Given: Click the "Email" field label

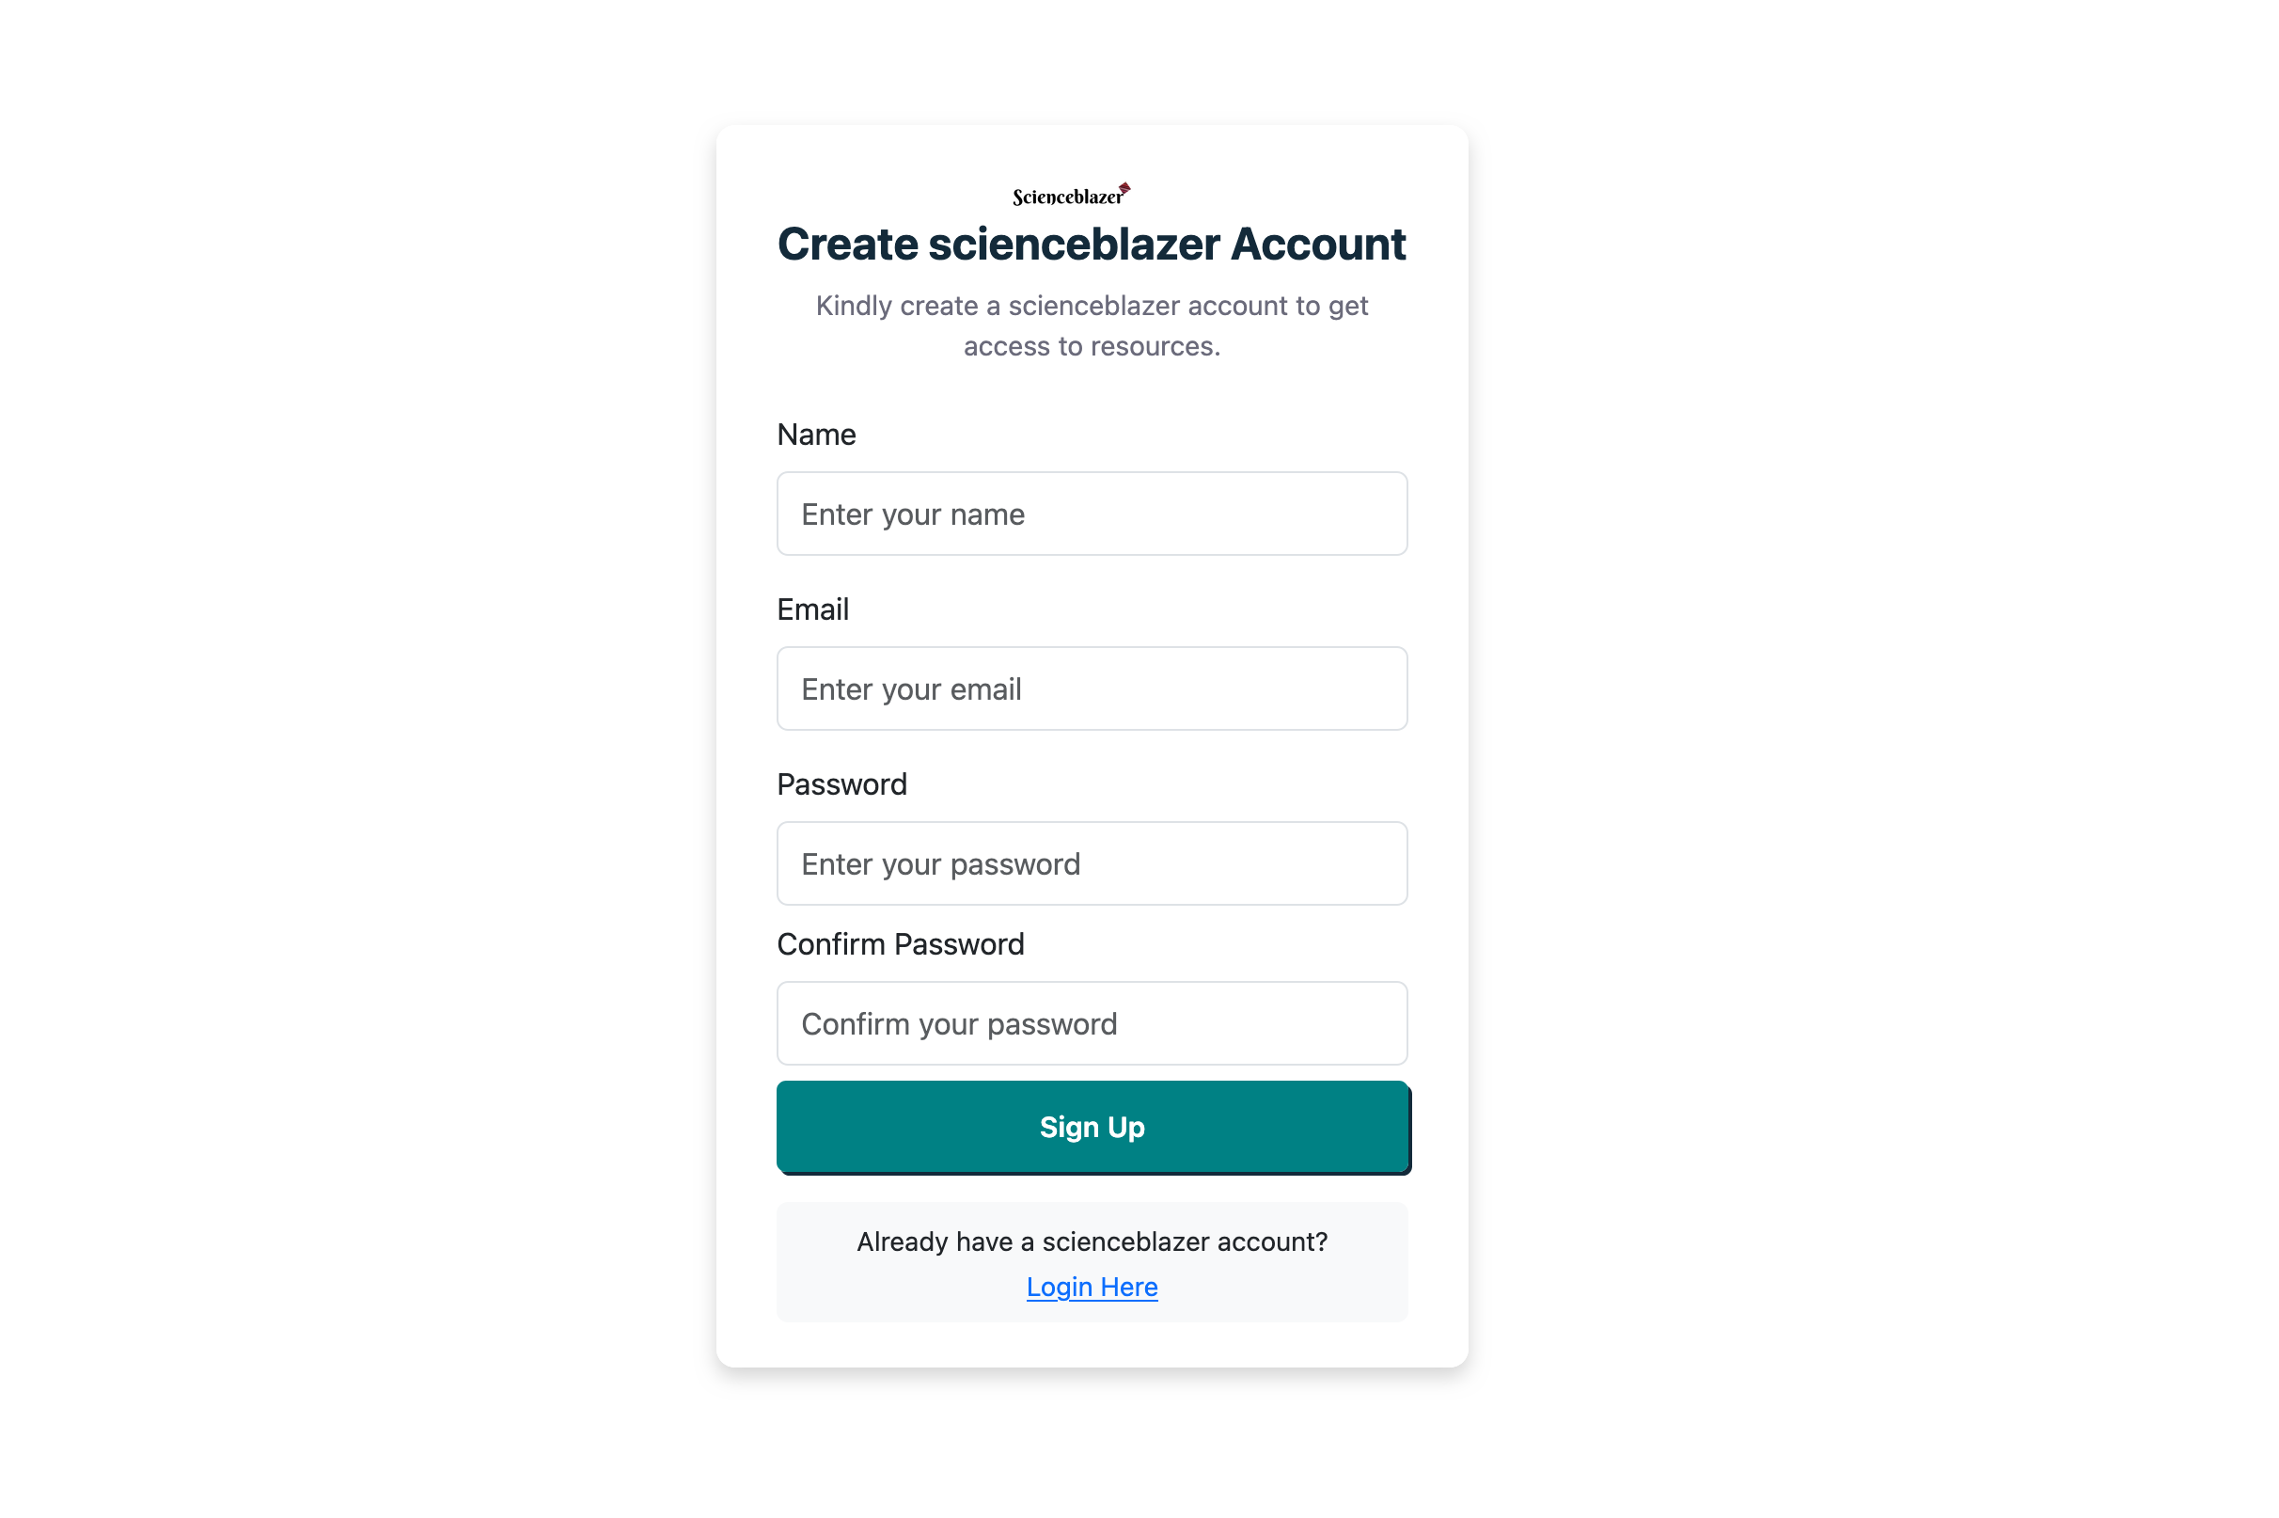Looking at the screenshot, I should point(813,609).
